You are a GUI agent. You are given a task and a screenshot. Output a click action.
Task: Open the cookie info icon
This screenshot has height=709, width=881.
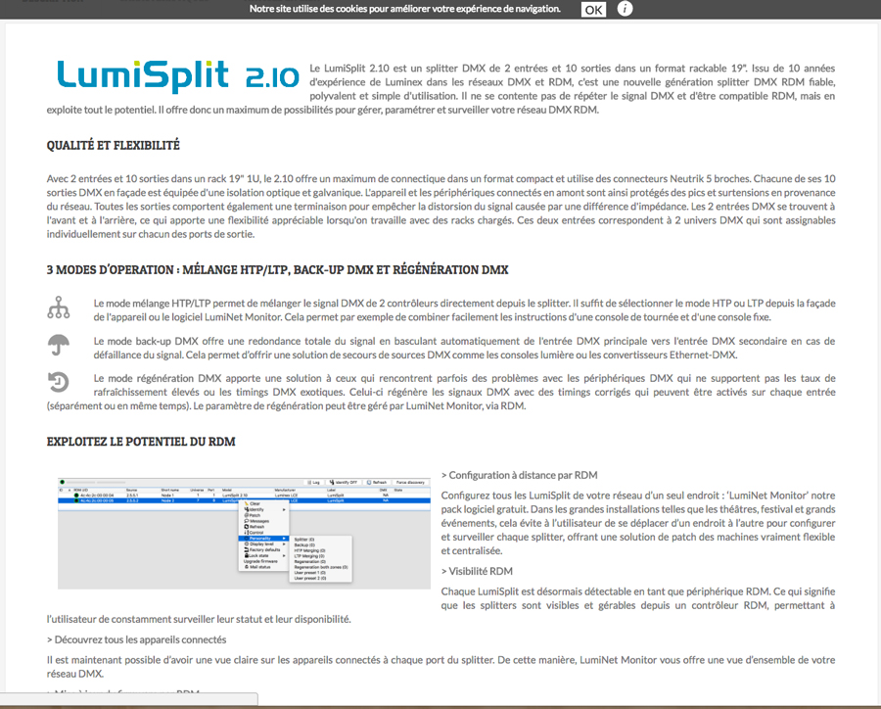point(625,9)
